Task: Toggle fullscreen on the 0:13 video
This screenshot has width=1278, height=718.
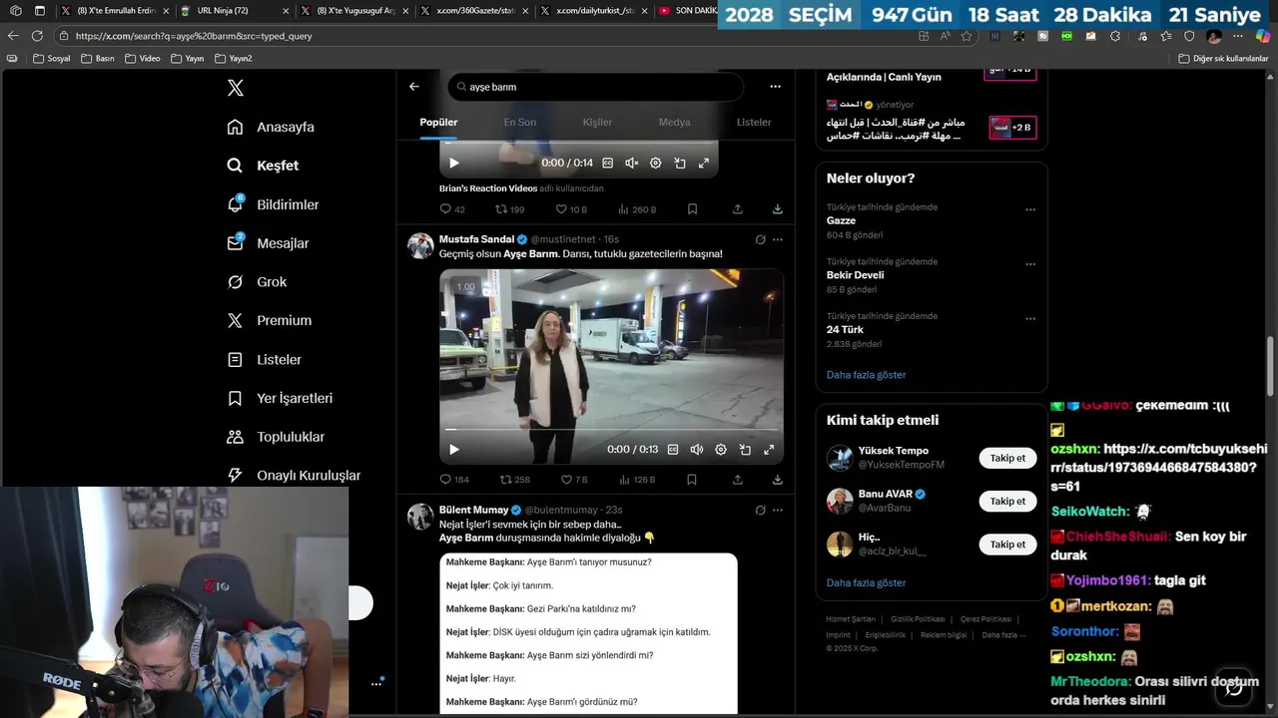Action: pos(769,450)
